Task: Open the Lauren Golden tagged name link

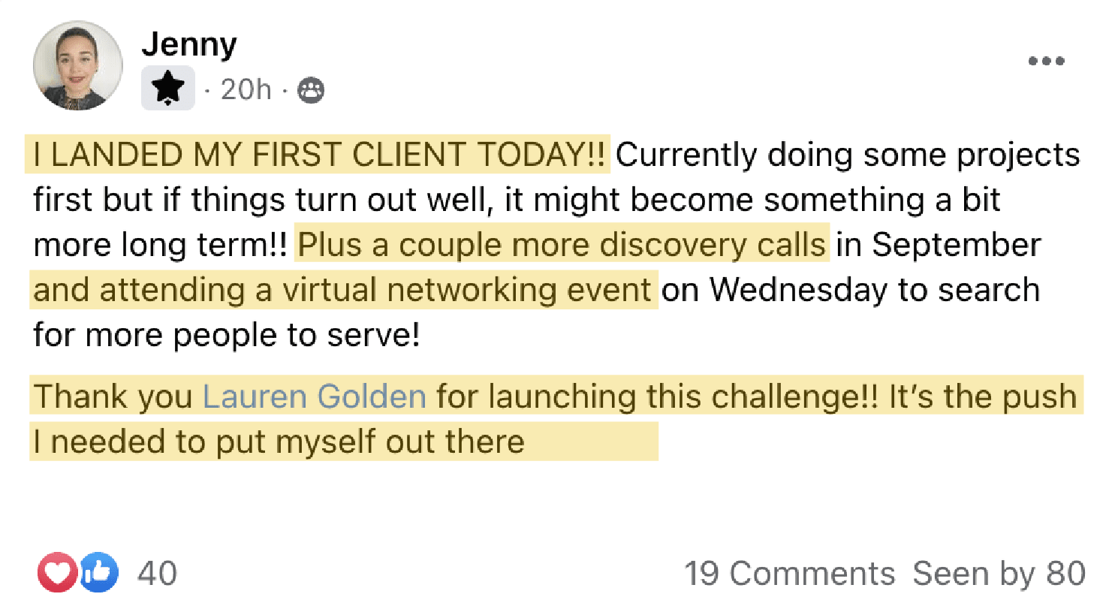Action: (315, 396)
